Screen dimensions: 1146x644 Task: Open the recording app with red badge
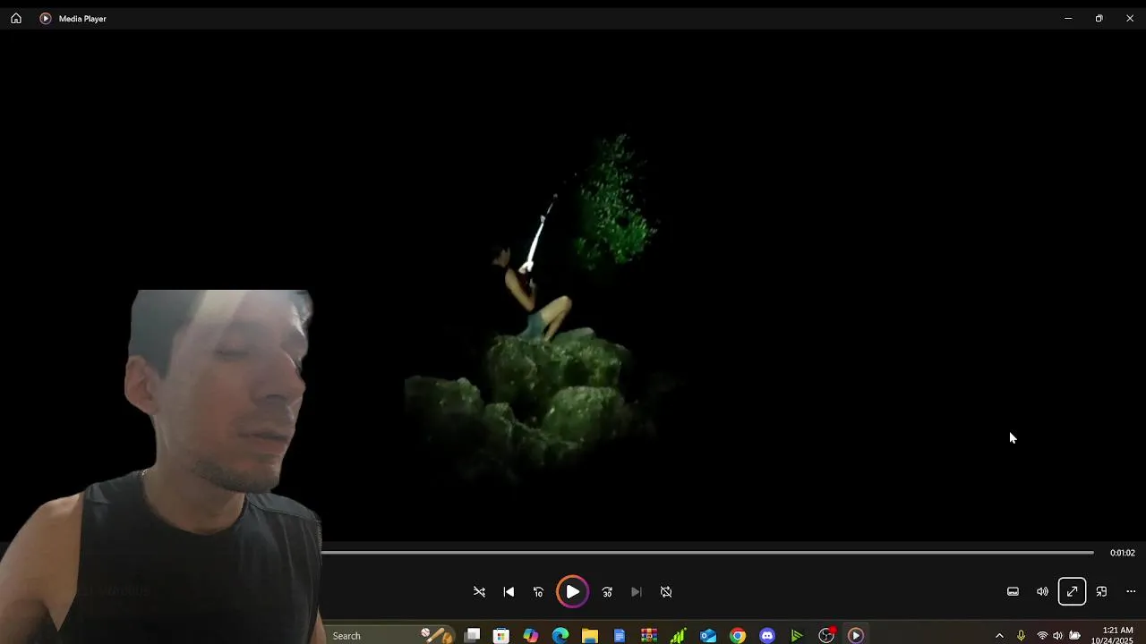[x=827, y=635]
